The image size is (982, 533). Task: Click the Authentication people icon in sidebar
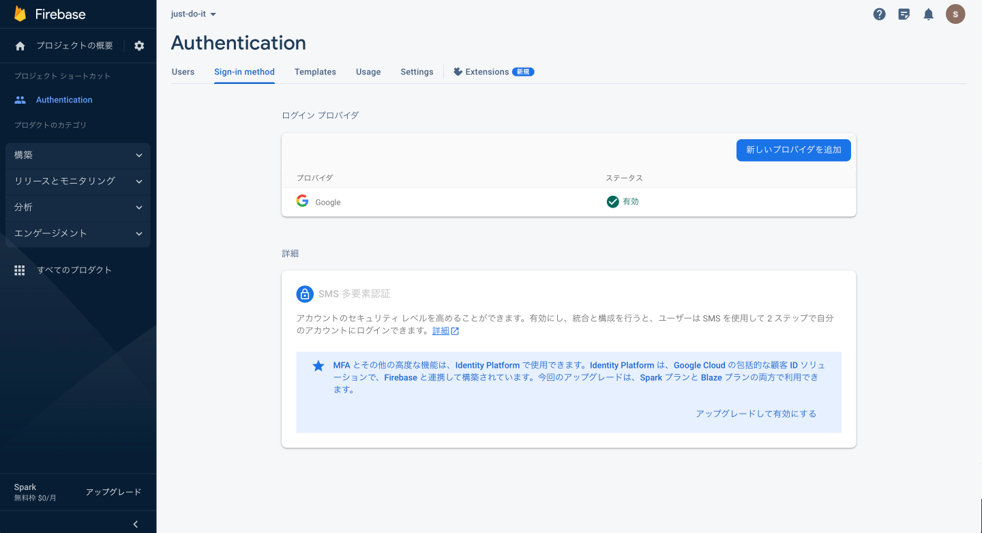click(x=20, y=100)
